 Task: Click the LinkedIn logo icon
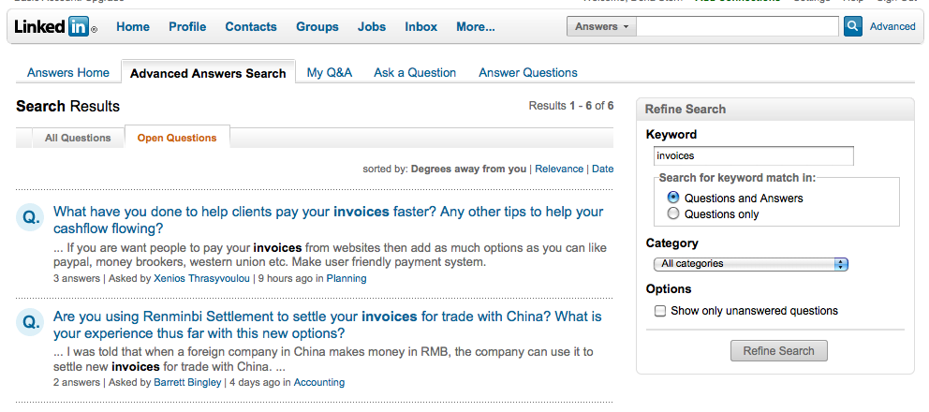(55, 26)
